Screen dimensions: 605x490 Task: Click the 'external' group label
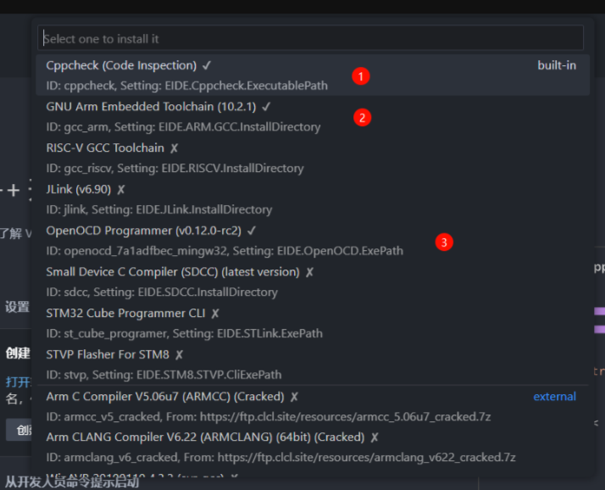(x=554, y=397)
